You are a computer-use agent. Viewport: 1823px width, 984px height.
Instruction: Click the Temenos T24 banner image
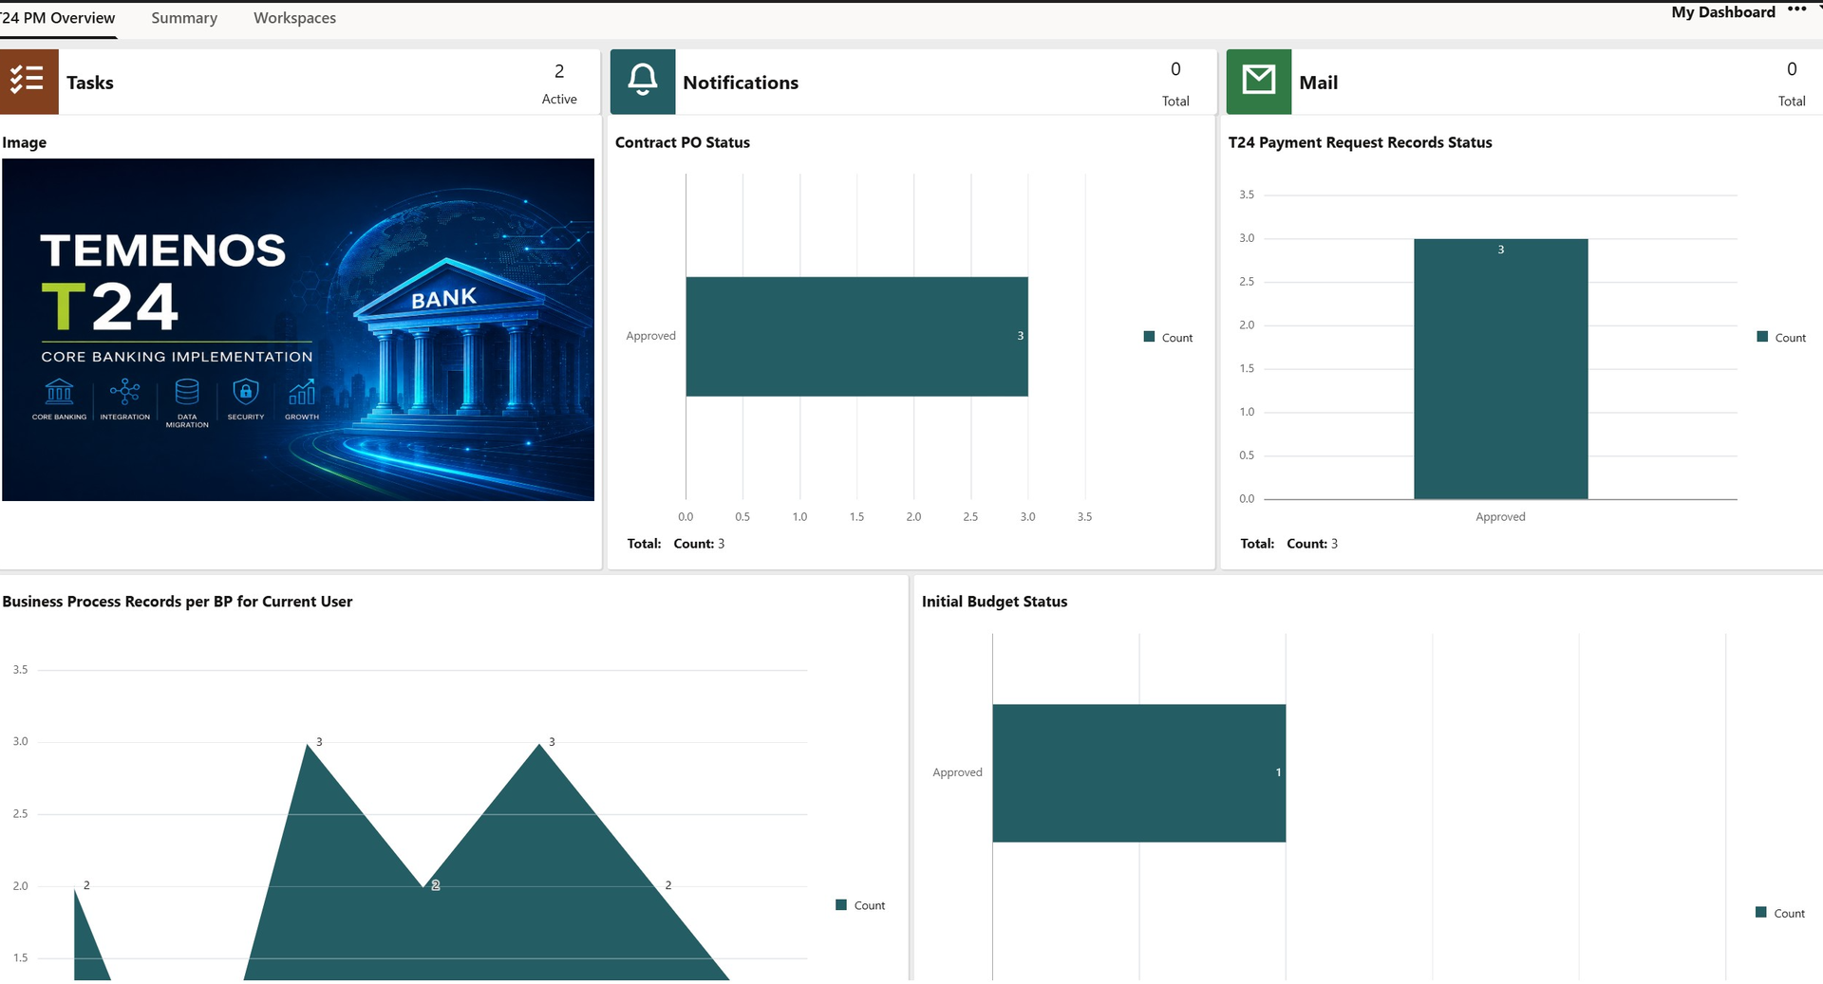pyautogui.click(x=298, y=329)
